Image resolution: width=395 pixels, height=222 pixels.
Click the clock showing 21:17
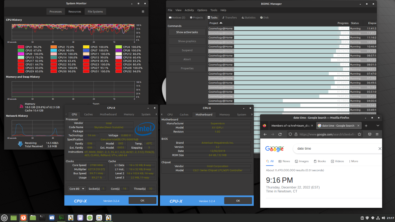(390, 218)
